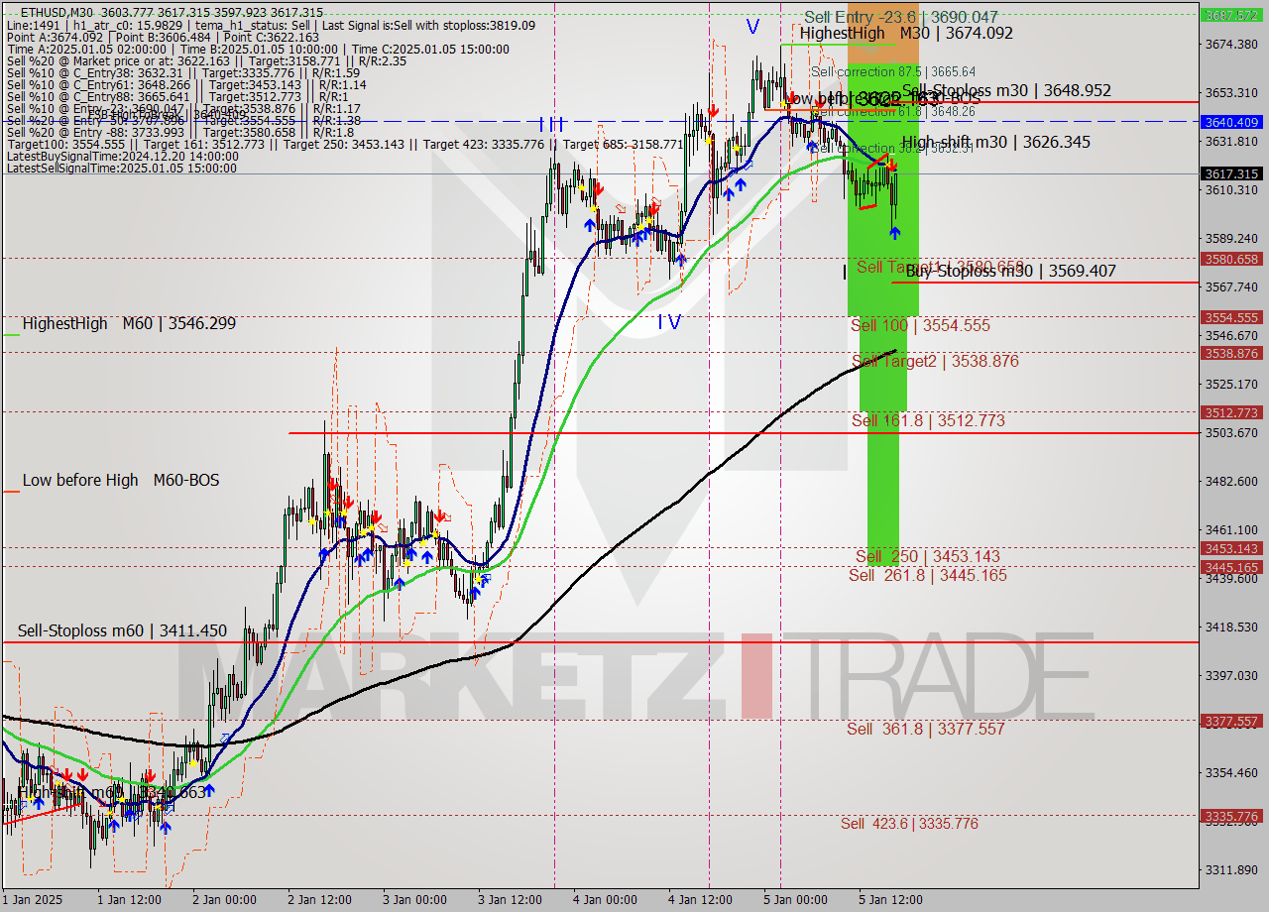1269x912 pixels.
Task: Click the blue wave 'IV' label
Action: click(669, 321)
